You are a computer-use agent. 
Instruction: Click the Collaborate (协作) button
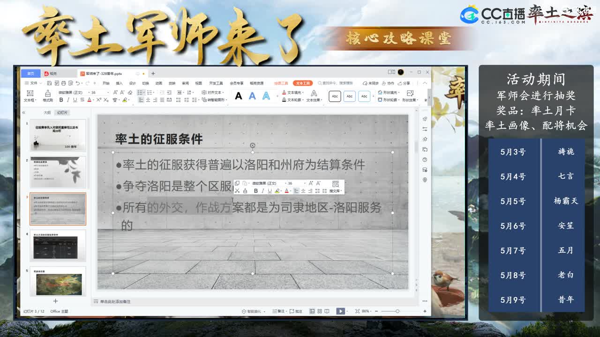point(388,83)
